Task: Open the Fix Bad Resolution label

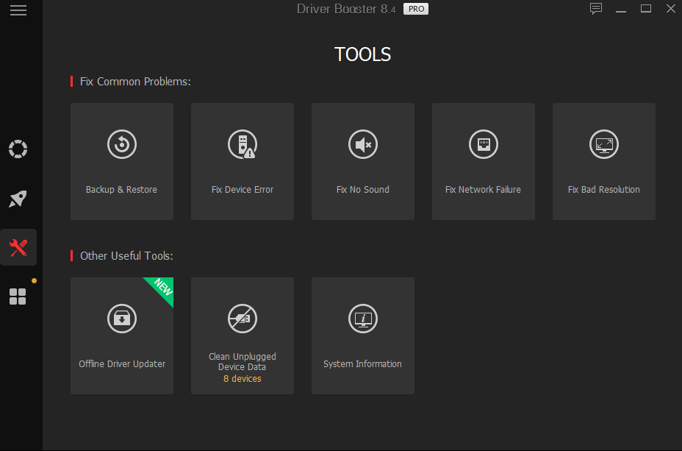Action: (x=603, y=189)
